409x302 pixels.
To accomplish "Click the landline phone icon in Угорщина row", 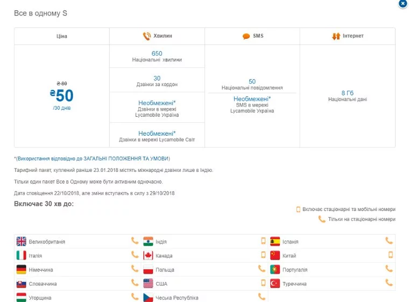I will (x=135, y=297).
